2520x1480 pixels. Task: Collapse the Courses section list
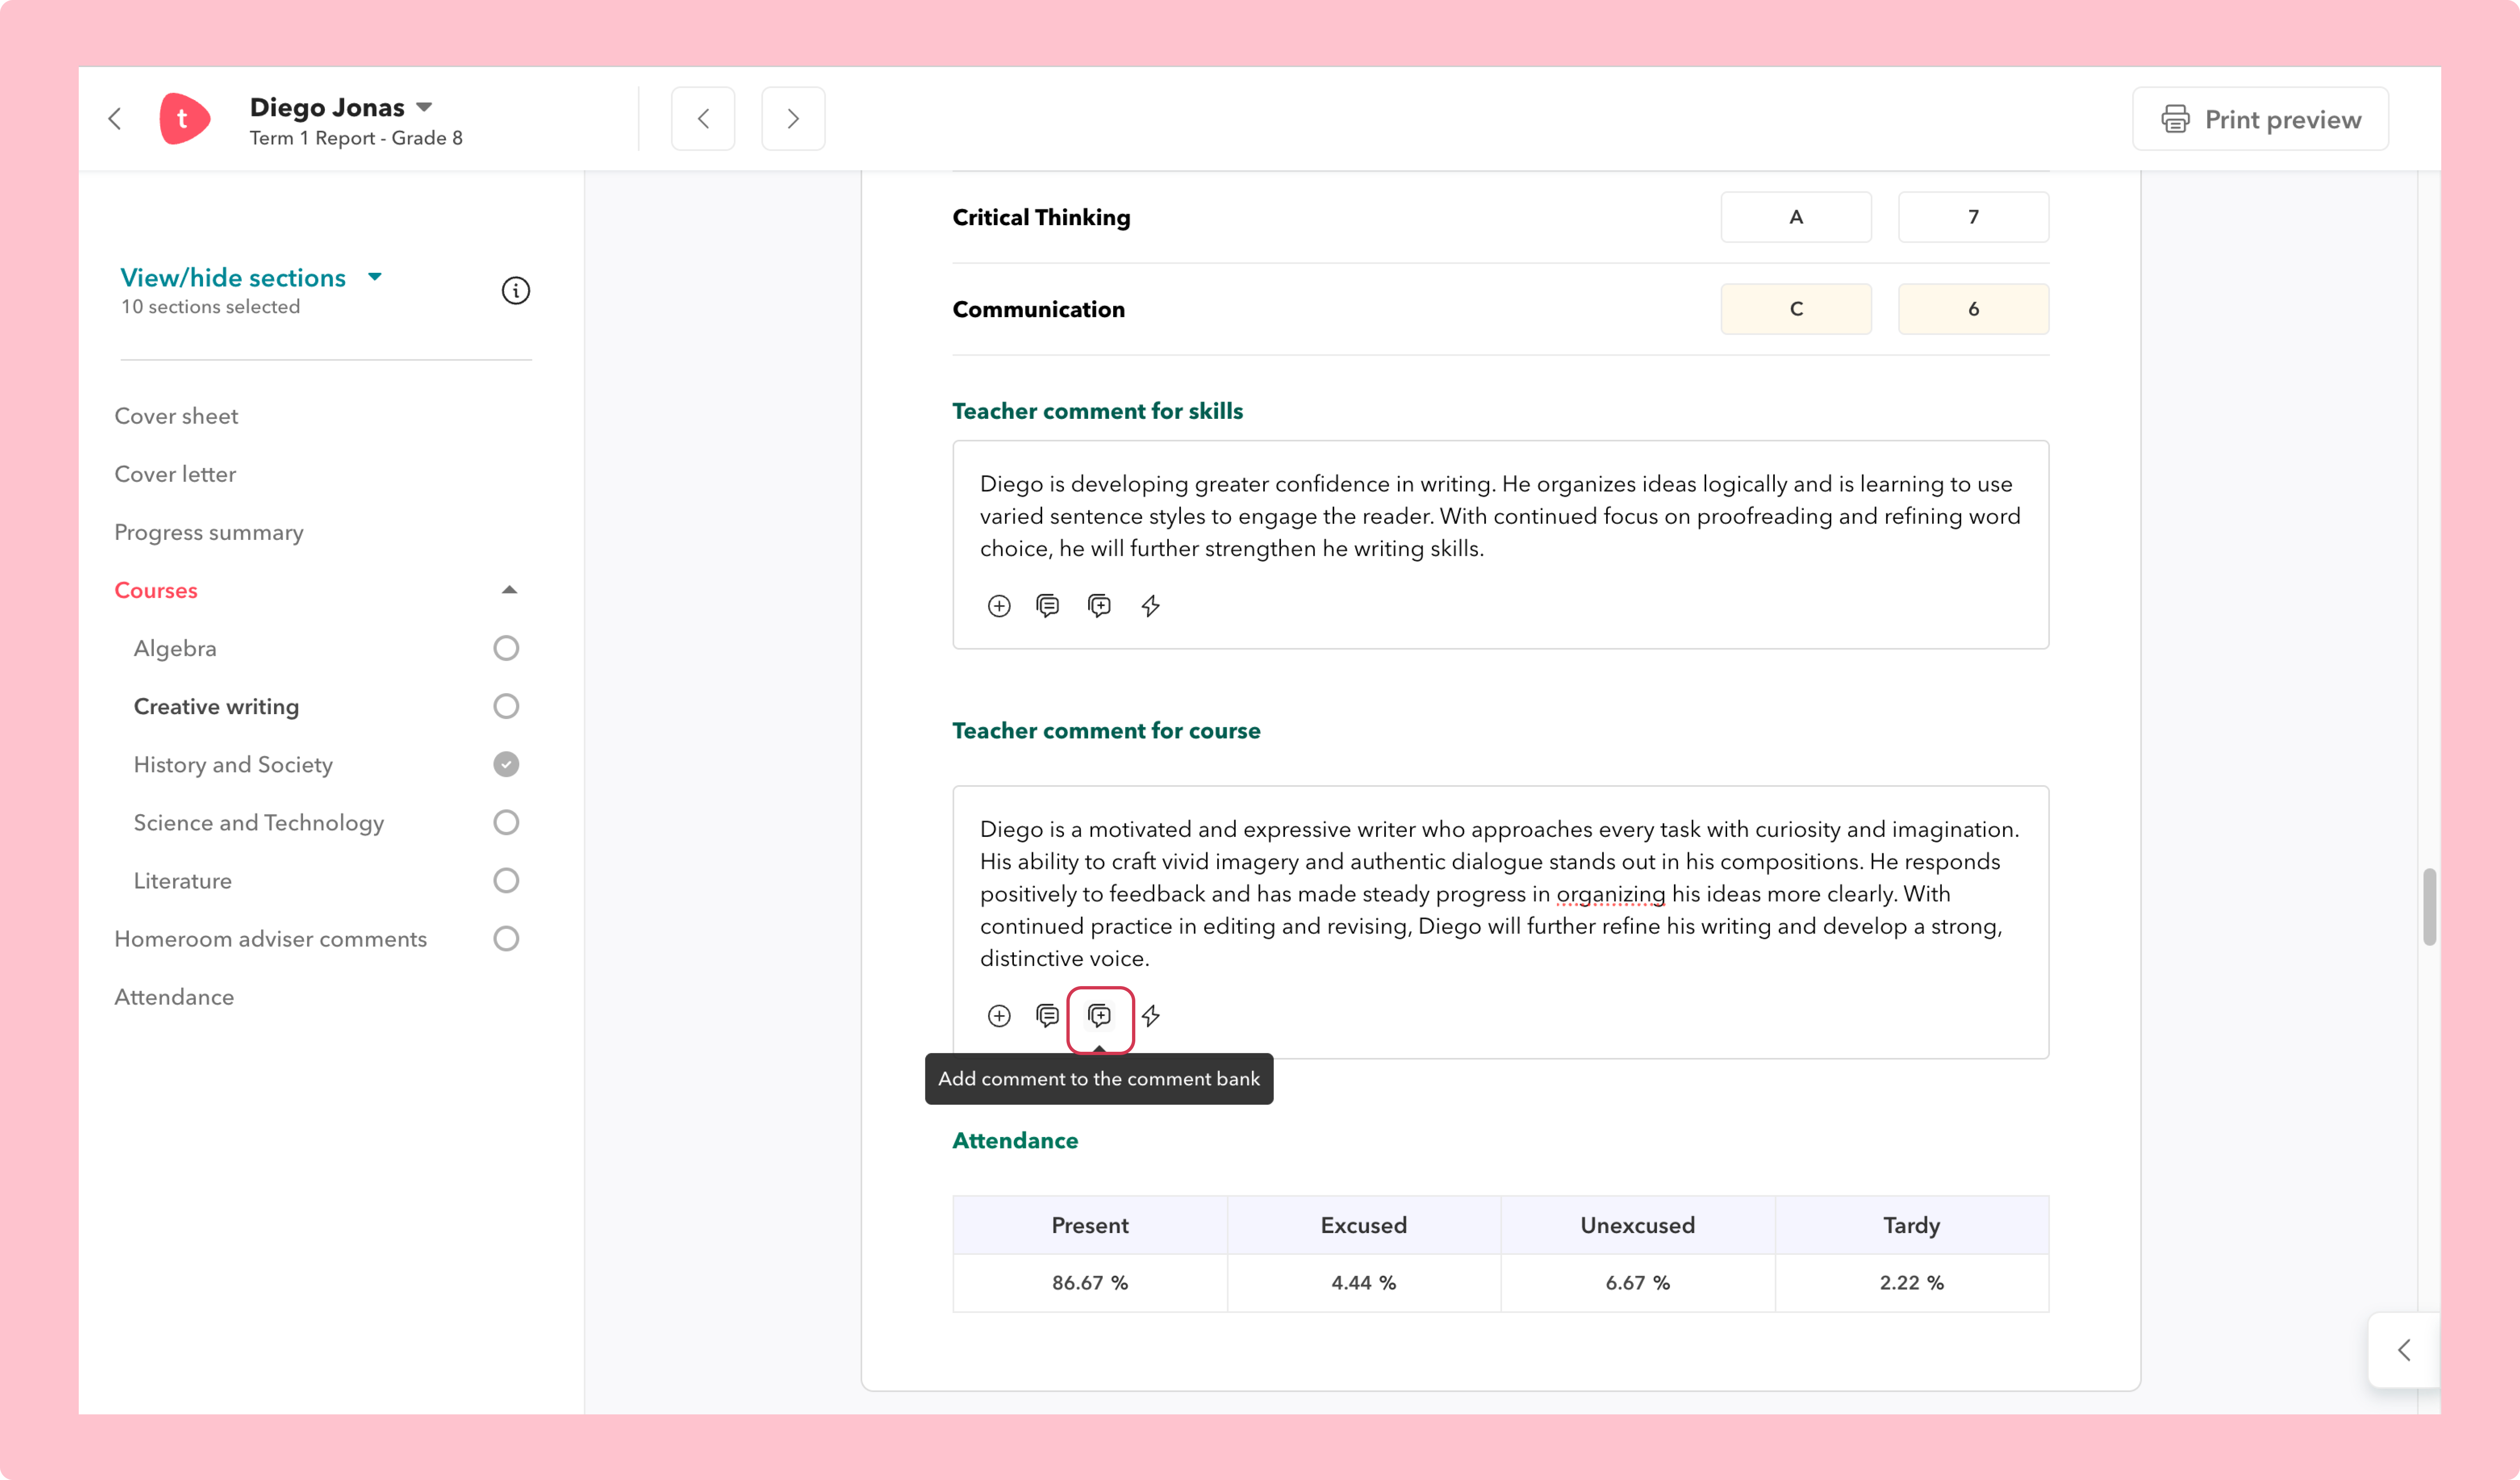509,590
